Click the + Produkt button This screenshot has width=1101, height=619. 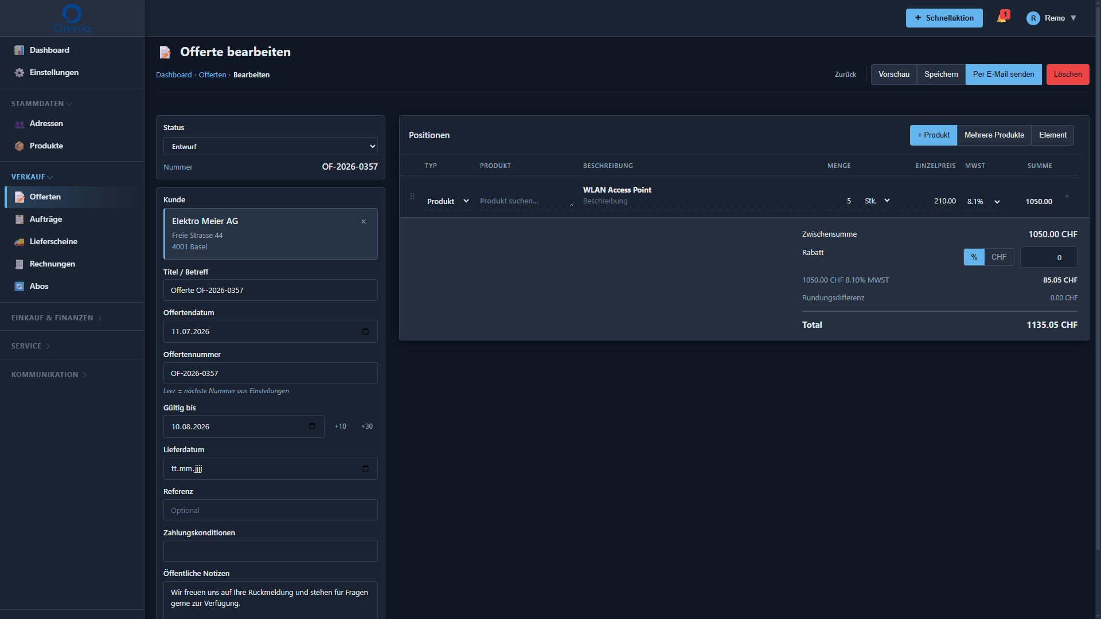[x=933, y=135]
